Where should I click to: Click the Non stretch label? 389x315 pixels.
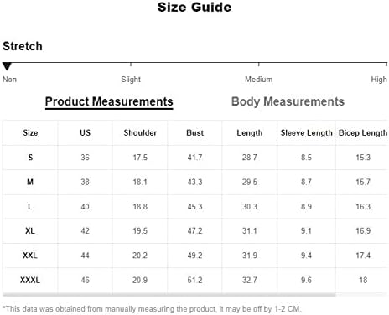coord(9,80)
